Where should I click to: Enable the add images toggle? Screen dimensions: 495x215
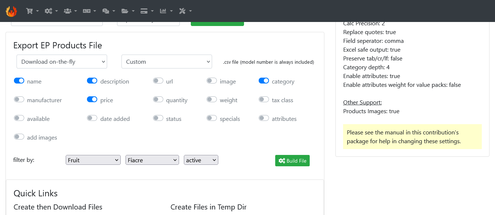(19, 137)
